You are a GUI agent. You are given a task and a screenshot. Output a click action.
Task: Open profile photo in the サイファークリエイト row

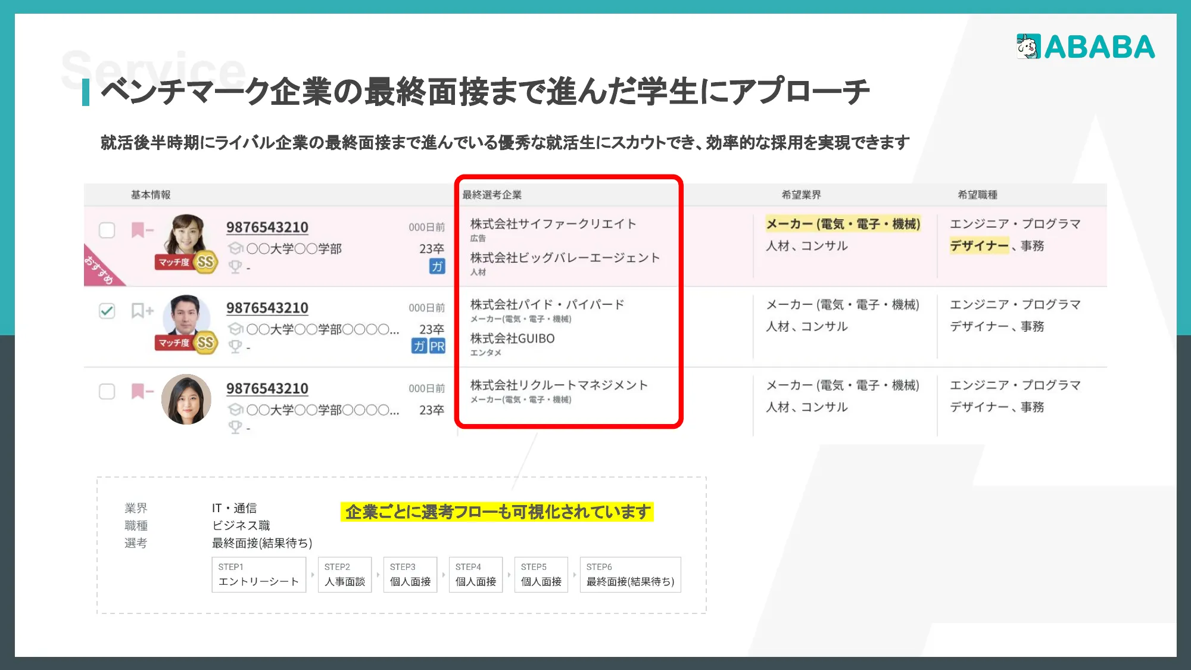pos(186,235)
